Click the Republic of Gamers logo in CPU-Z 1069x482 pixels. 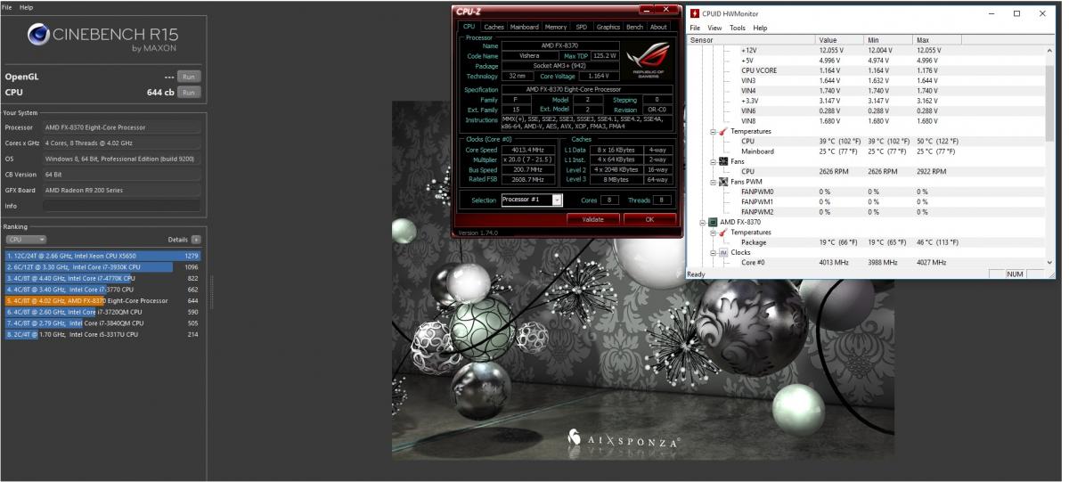(649, 61)
